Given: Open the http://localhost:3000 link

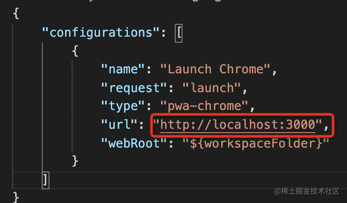Looking at the screenshot, I should (x=238, y=125).
